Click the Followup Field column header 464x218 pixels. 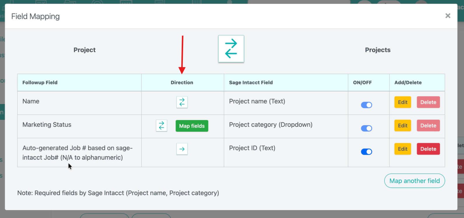[x=40, y=83]
